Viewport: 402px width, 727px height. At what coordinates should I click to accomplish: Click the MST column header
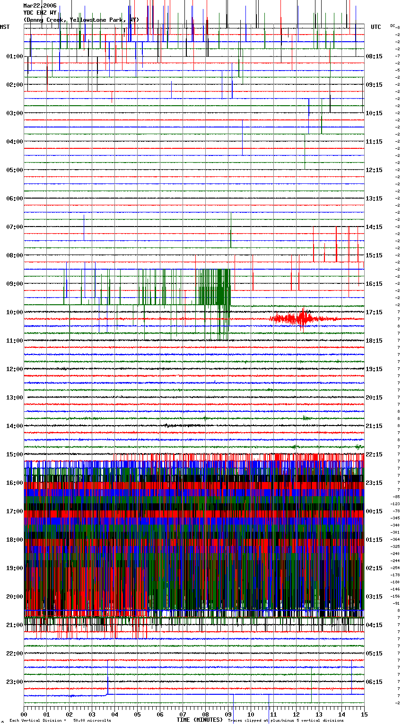[5, 27]
